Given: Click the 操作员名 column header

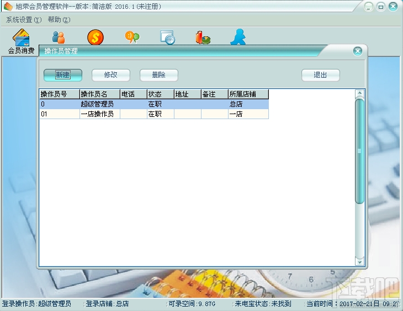Looking at the screenshot, I should point(100,94).
